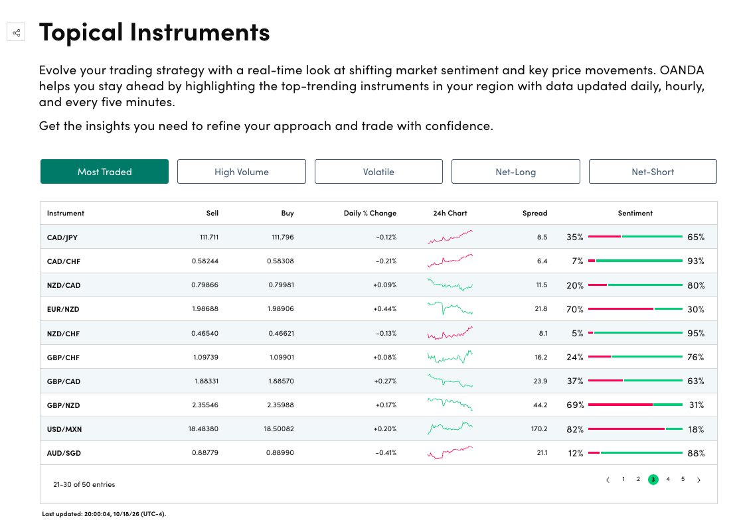This screenshot has height=530, width=739.
Task: Open the NZD/CHF instrument row
Action: [378, 333]
